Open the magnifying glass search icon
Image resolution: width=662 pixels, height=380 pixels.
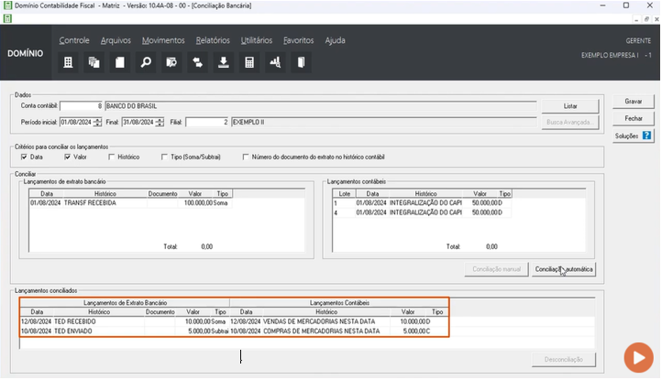(145, 63)
